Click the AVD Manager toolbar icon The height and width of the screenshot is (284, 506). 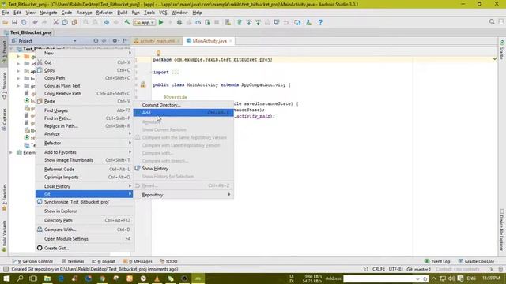coord(228,23)
